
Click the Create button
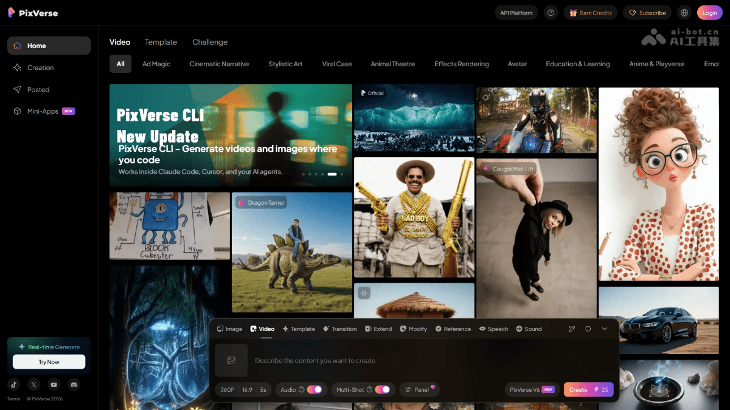click(x=589, y=390)
